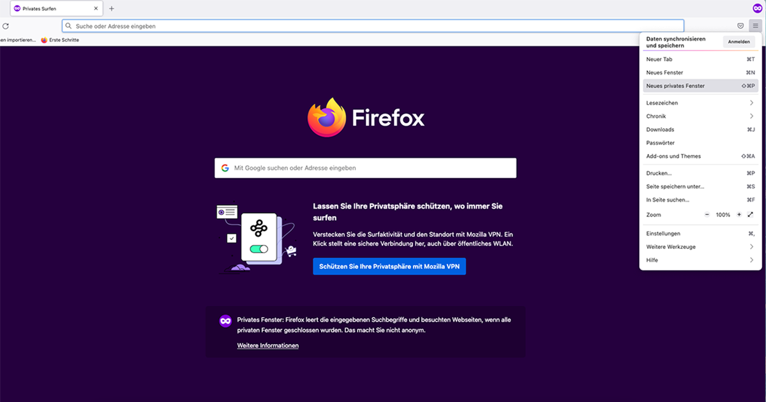Expand the Chronik submenu
This screenshot has width=766, height=402.
701,116
